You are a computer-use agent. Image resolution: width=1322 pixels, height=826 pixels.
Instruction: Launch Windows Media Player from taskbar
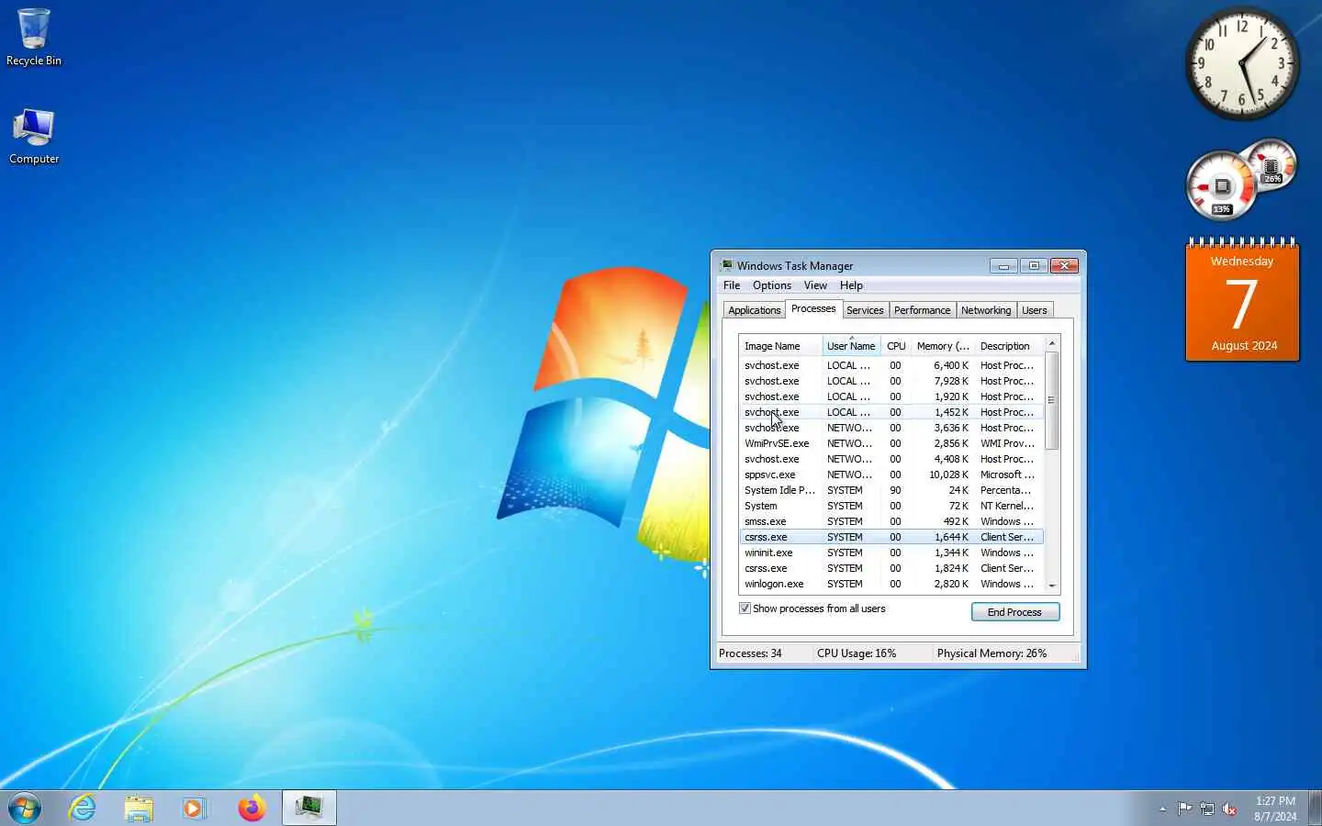[x=195, y=809]
